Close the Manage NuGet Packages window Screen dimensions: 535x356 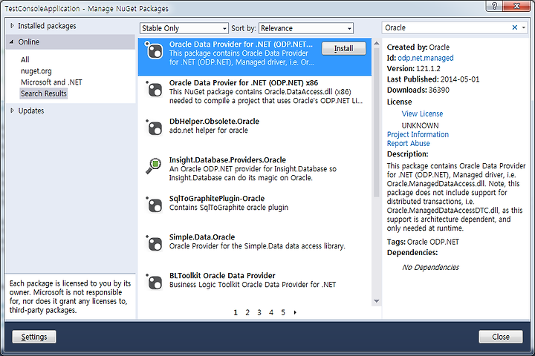[516, 5]
